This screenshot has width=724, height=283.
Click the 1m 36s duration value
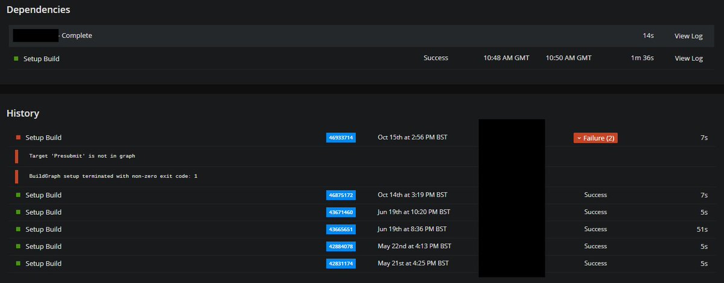(643, 59)
